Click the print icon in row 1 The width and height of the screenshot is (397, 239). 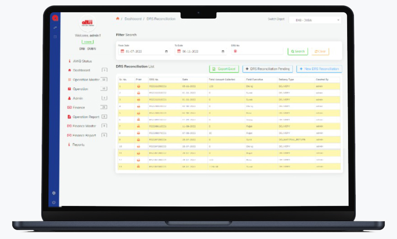tap(138, 86)
